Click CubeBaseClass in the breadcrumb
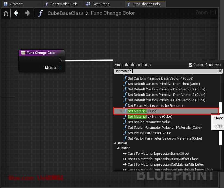Image resolution: width=224 pixels, height=188 pixels. 66,13
